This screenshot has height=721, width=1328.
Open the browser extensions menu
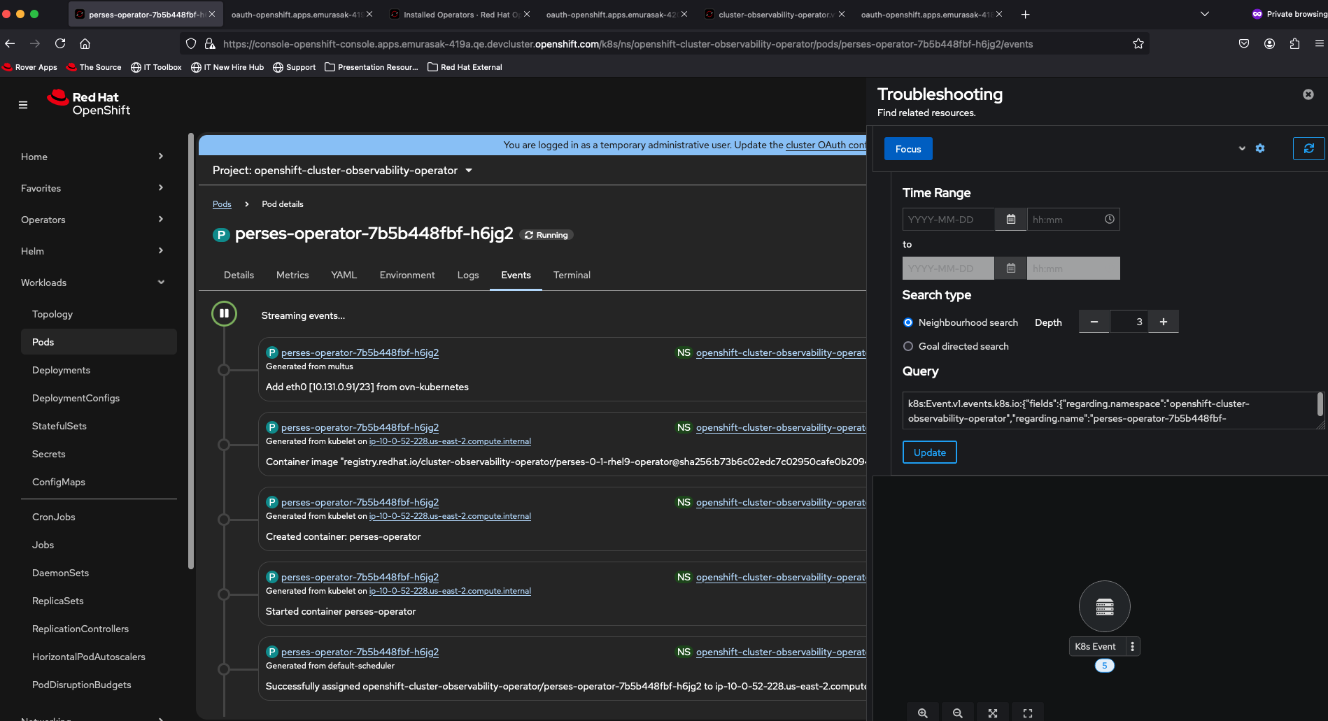pos(1294,43)
